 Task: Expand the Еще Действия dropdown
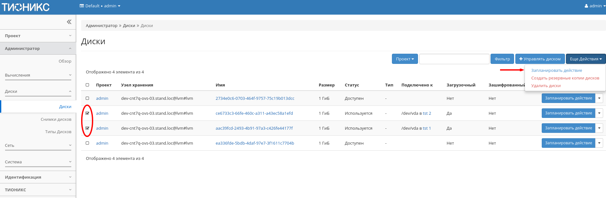coord(585,59)
